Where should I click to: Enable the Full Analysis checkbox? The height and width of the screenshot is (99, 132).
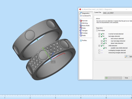pyautogui.click(x=97, y=31)
